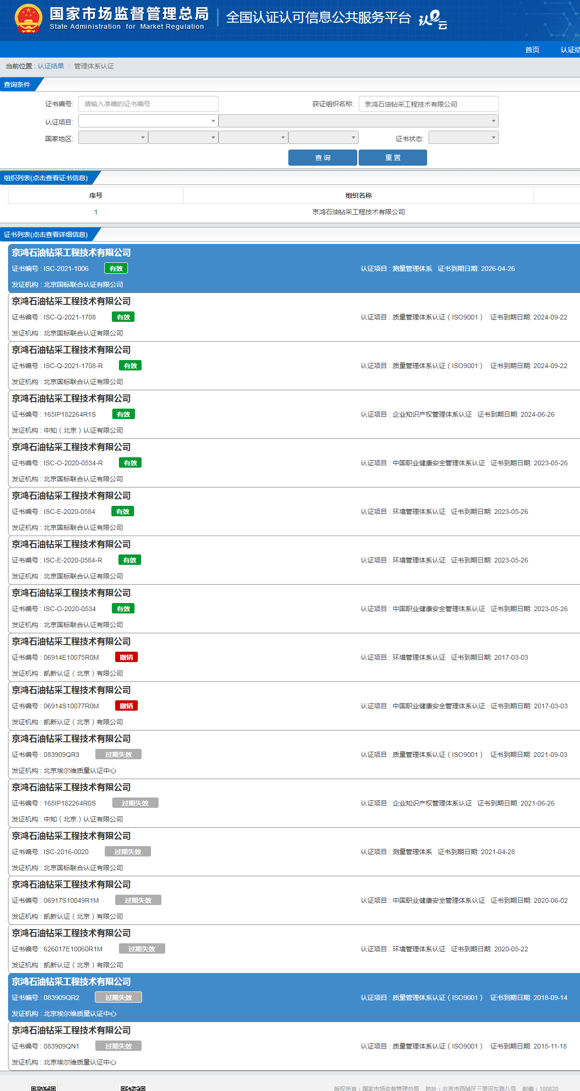Open the first 国家地区 dropdown

click(x=113, y=137)
